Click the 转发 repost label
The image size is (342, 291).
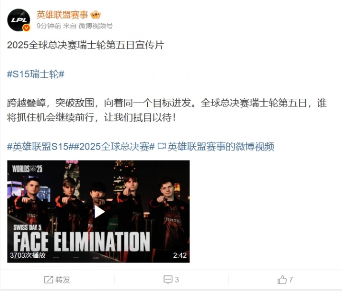coord(63,280)
